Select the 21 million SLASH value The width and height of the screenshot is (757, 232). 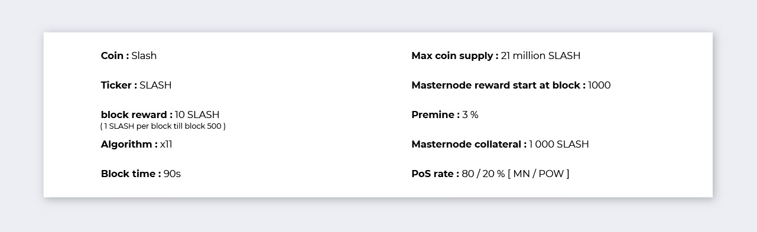click(x=541, y=55)
